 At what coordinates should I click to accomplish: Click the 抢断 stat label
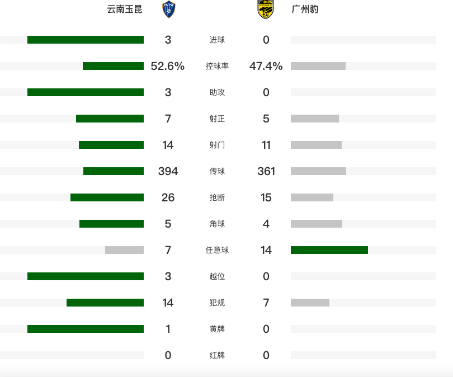[217, 197]
